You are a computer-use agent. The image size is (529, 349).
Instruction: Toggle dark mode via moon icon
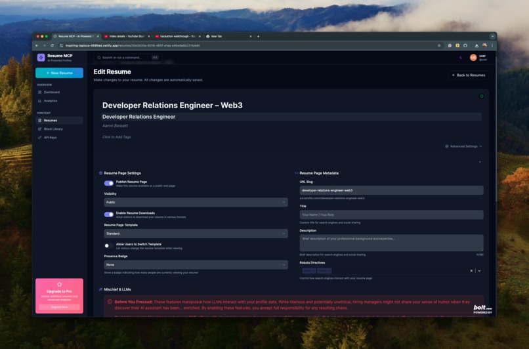point(461,58)
